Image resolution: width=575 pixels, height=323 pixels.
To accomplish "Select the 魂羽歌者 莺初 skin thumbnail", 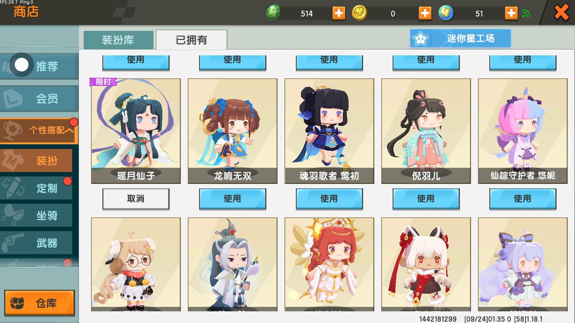I will click(x=329, y=131).
